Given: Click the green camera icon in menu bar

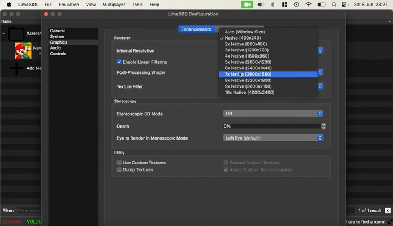Looking at the screenshot, I should (x=247, y=5).
